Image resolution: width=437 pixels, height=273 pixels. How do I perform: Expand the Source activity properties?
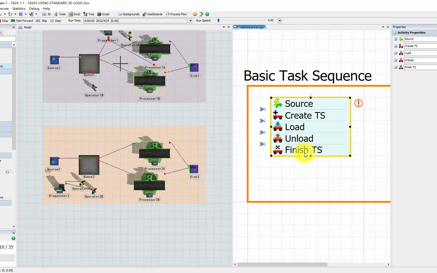396,39
